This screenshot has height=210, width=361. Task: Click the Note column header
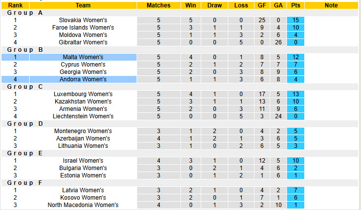pos(331,5)
